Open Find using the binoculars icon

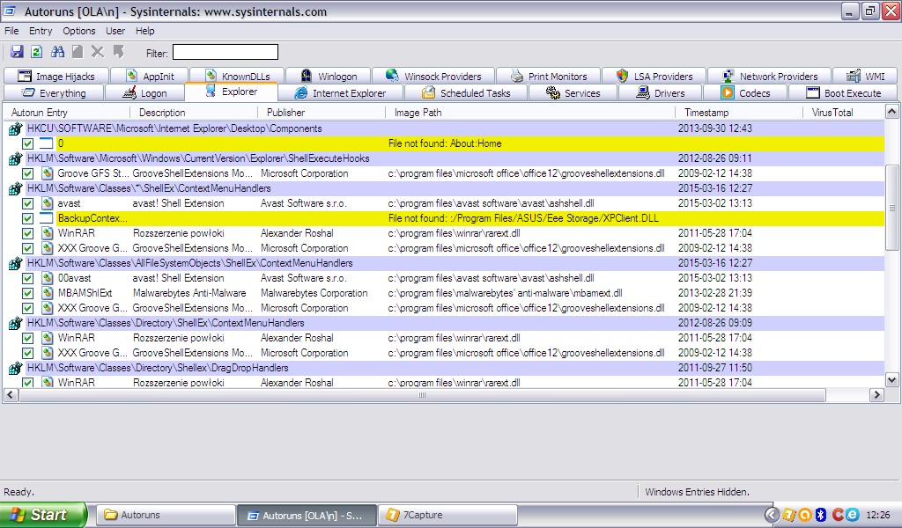(x=57, y=52)
